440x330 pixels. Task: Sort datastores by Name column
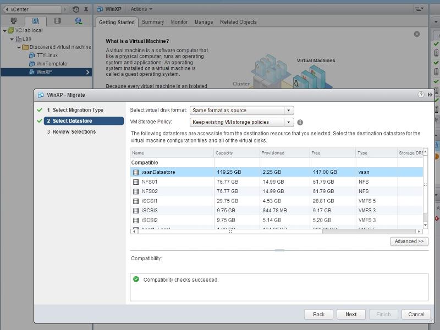point(172,153)
